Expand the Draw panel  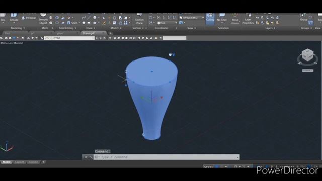(x=91, y=28)
